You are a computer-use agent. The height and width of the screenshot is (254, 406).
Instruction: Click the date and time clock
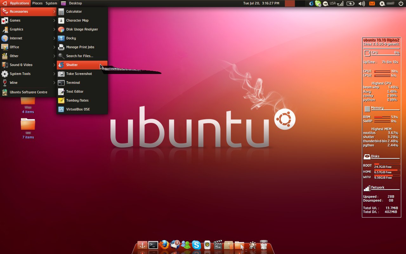pyautogui.click(x=261, y=3)
